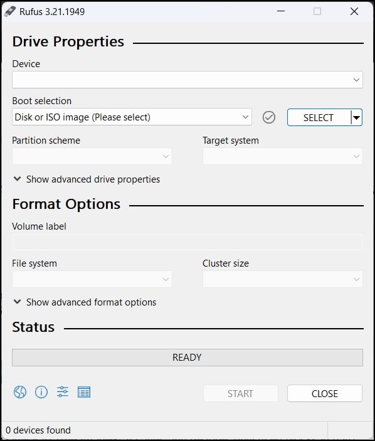Click the Volume label input field
Viewport: 375px width, 441px height.
tap(187, 242)
